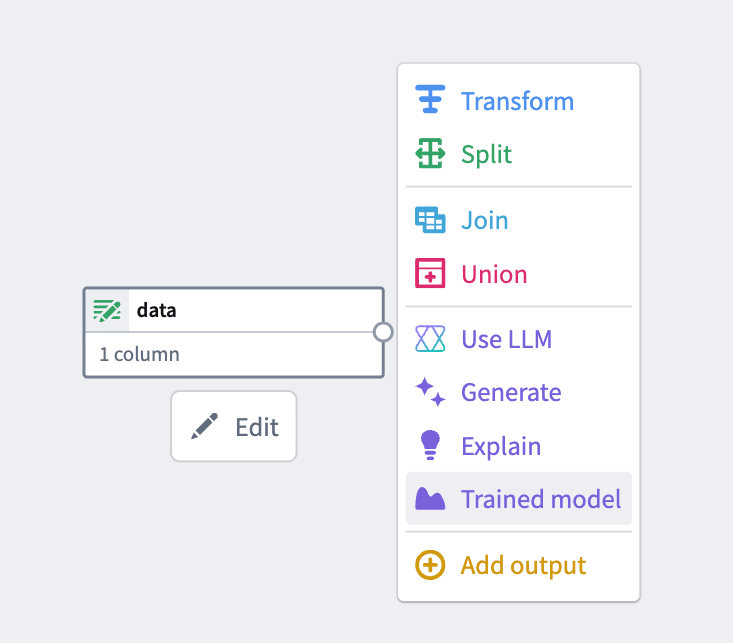Image resolution: width=733 pixels, height=643 pixels.
Task: Click the Explain lightbulb icon
Action: [x=430, y=445]
